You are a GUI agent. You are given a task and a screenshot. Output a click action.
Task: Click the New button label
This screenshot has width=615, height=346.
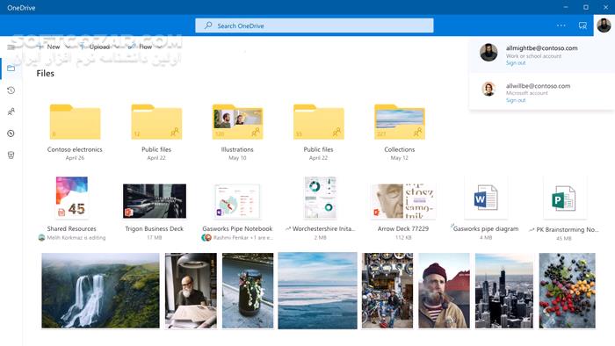54,47
